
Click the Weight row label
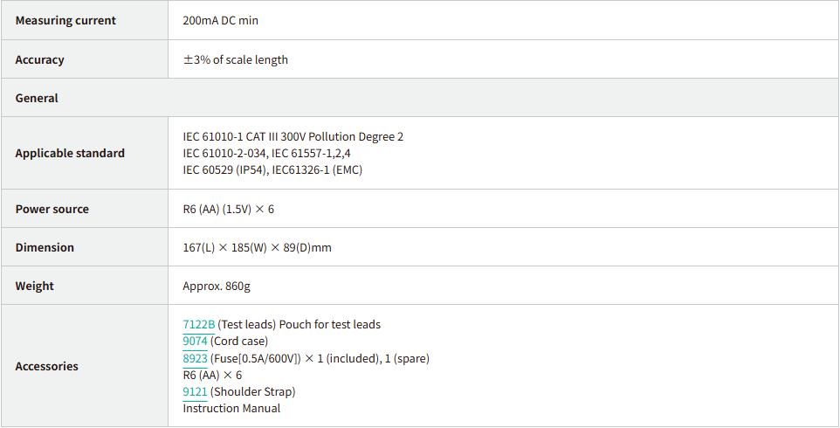[x=35, y=286]
